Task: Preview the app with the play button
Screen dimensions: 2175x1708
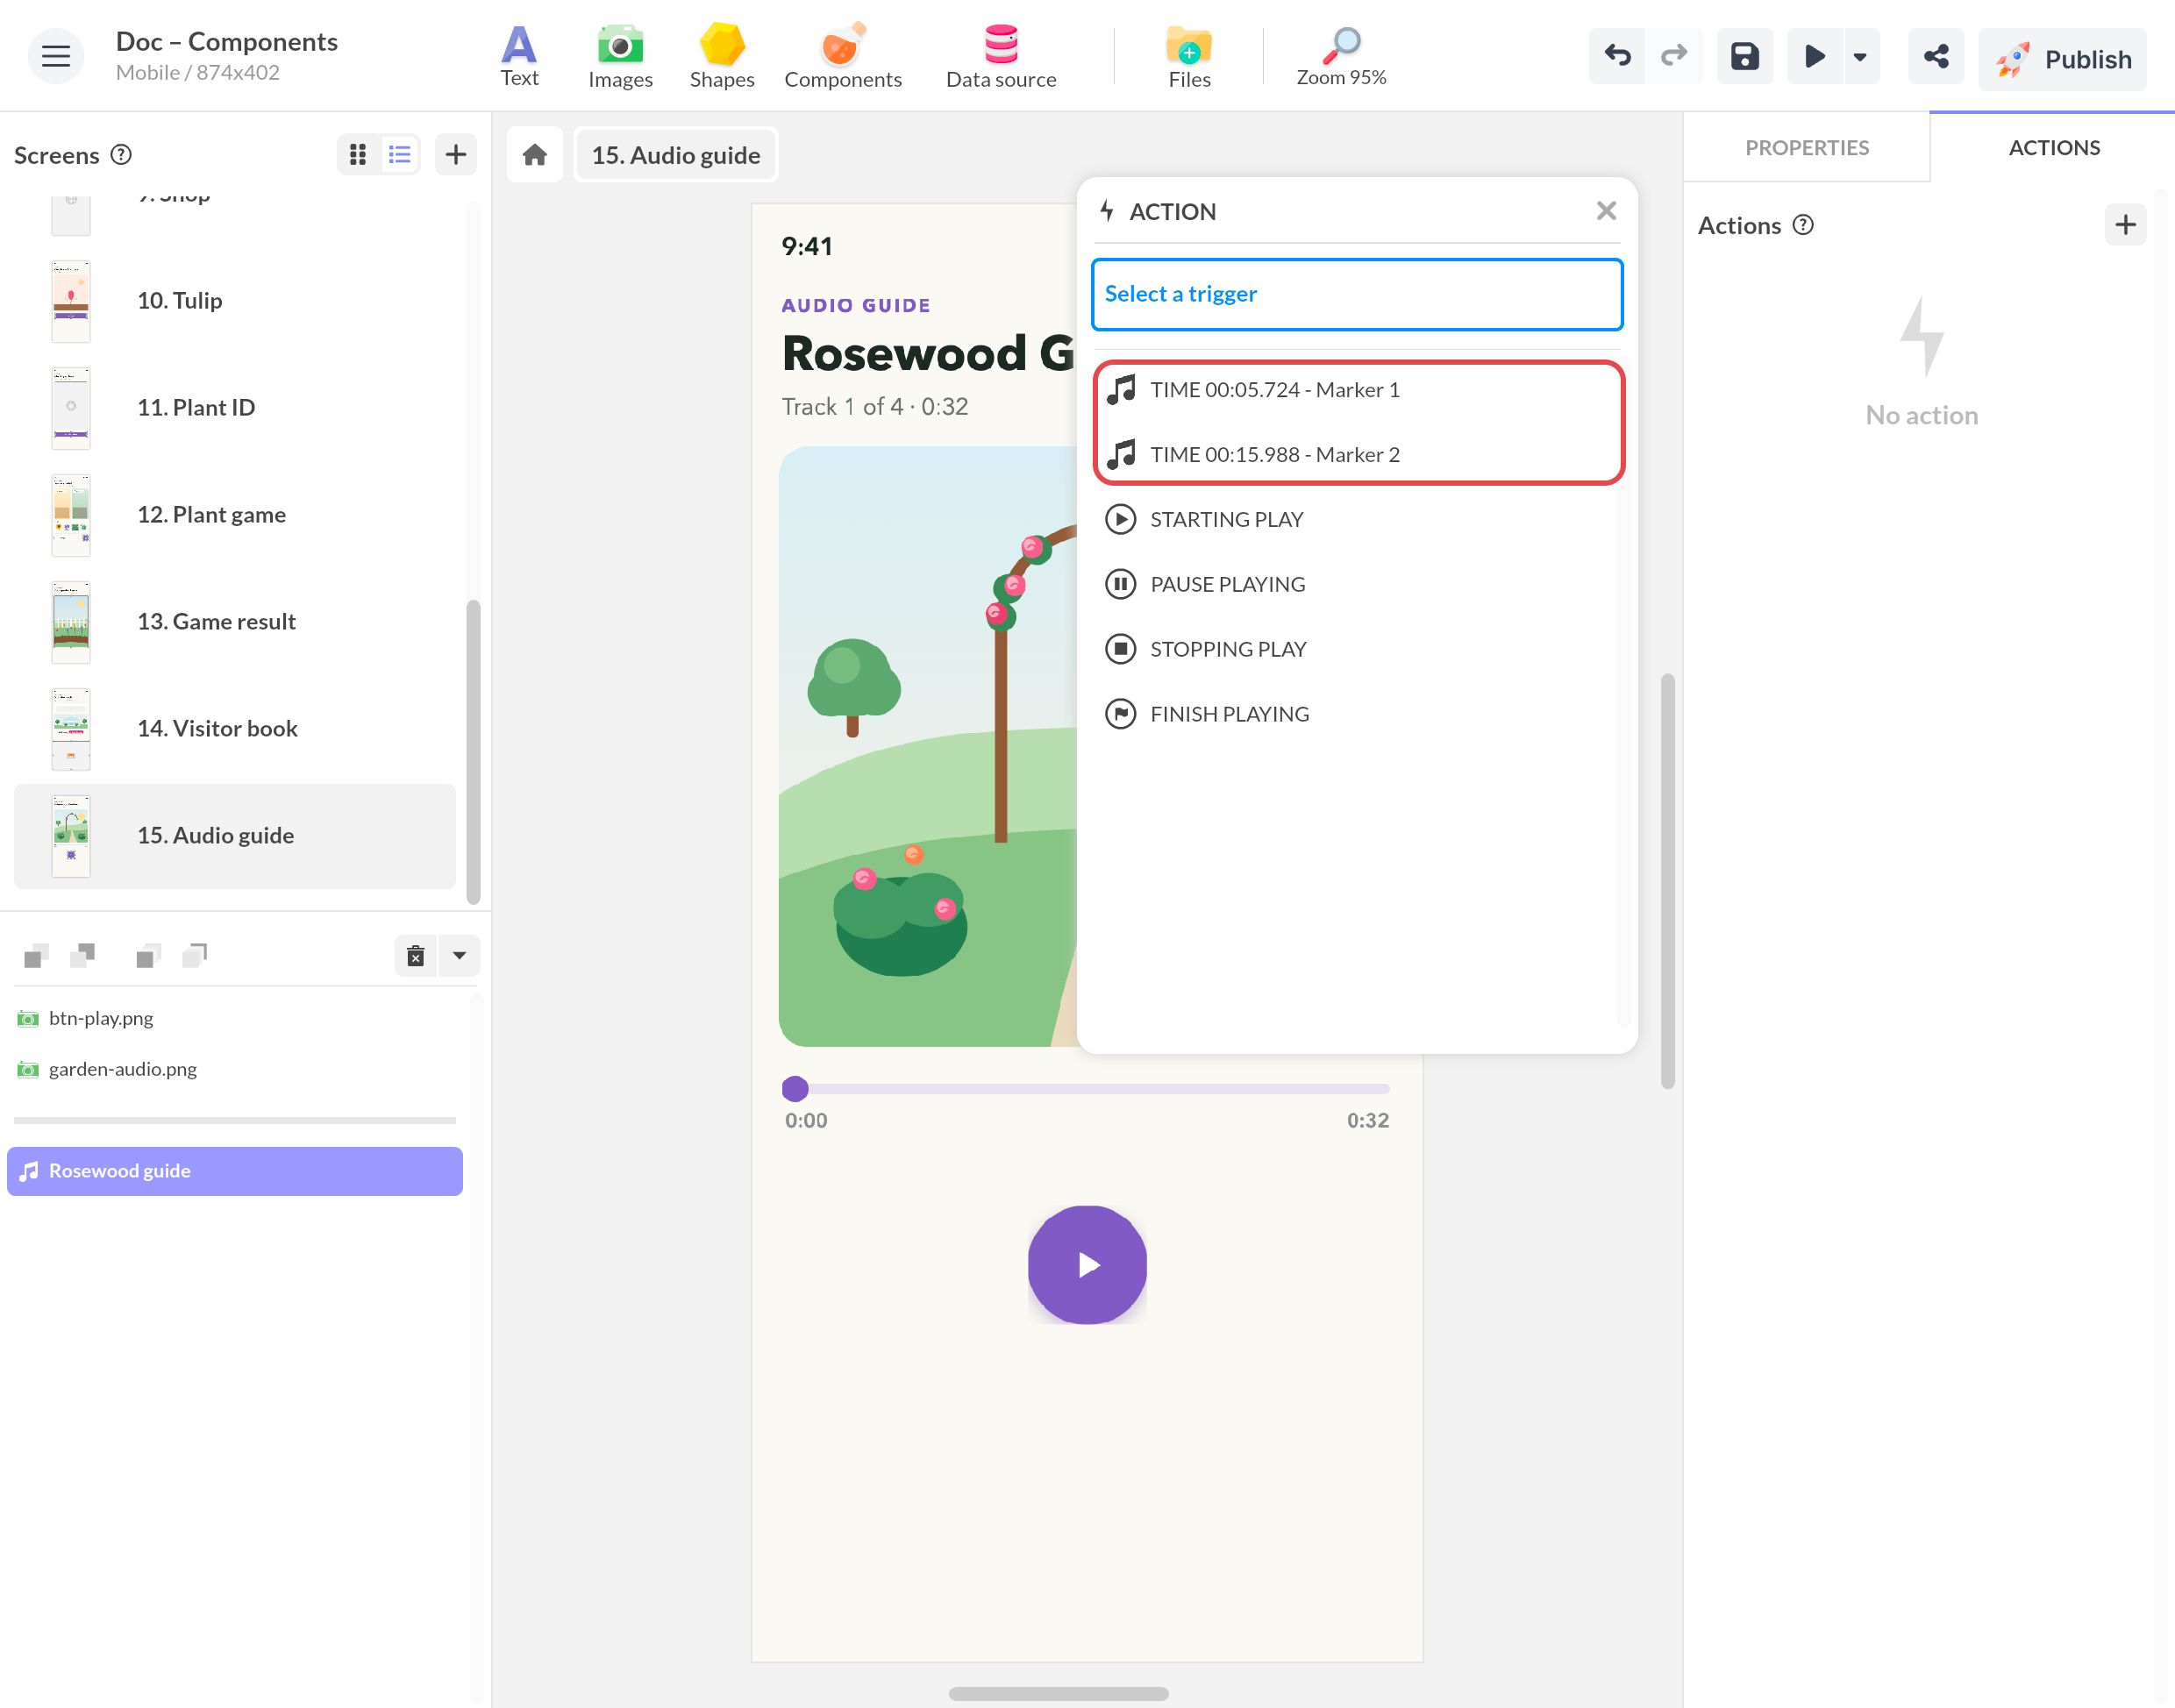Action: point(1814,56)
